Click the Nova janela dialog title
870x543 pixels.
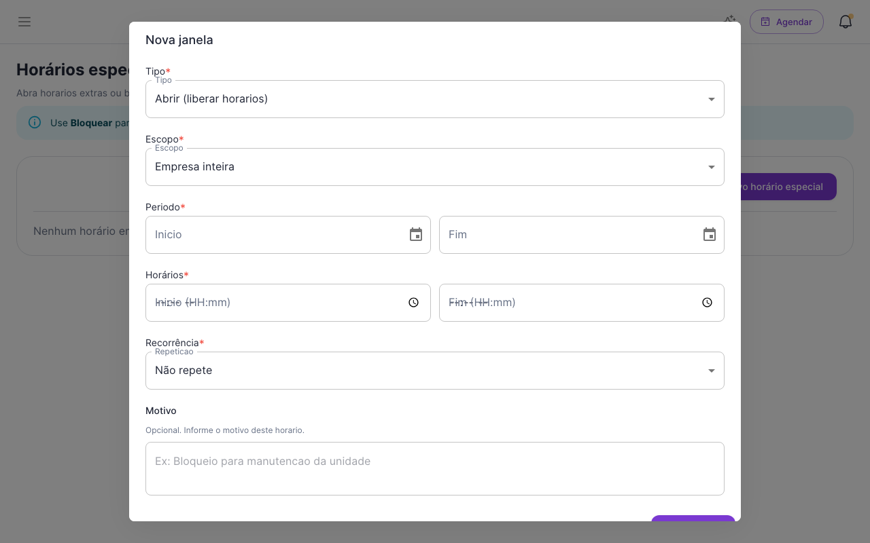pos(179,40)
